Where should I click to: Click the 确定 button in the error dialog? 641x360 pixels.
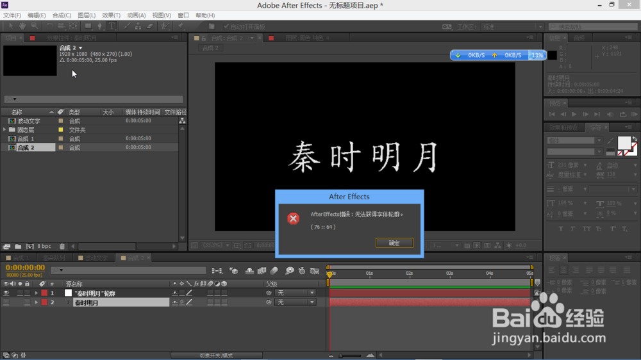(x=394, y=243)
